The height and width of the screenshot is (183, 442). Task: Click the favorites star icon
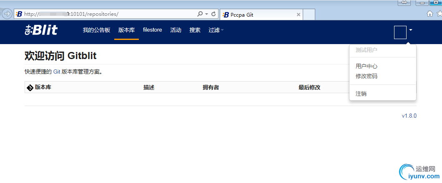[x=439, y=14]
